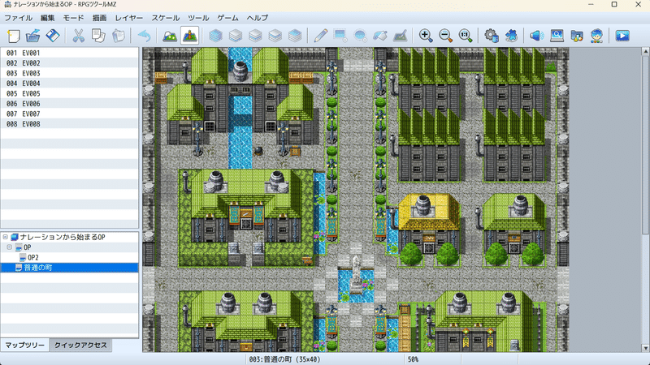Select the automatic layer icon
Viewport: 650px width, 365px height.
point(215,36)
